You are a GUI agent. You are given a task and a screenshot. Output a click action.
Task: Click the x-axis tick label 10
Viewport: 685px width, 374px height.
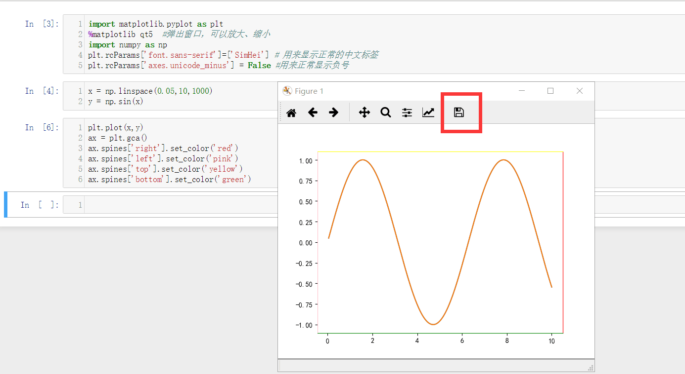[x=551, y=341]
